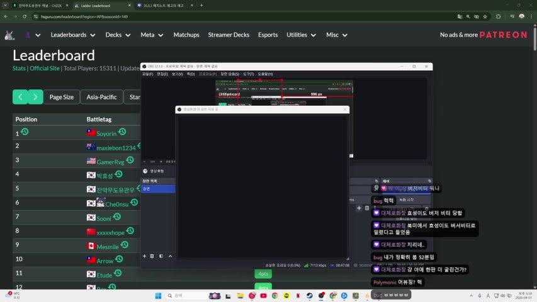The width and height of the screenshot is (537, 302).
Task: Open history icon next to GamerRvg
Action: tap(130, 160)
